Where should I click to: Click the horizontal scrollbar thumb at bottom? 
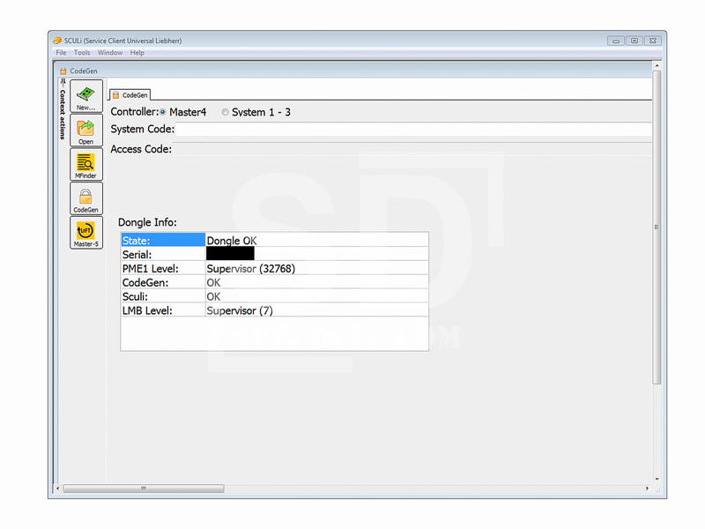pyautogui.click(x=144, y=488)
